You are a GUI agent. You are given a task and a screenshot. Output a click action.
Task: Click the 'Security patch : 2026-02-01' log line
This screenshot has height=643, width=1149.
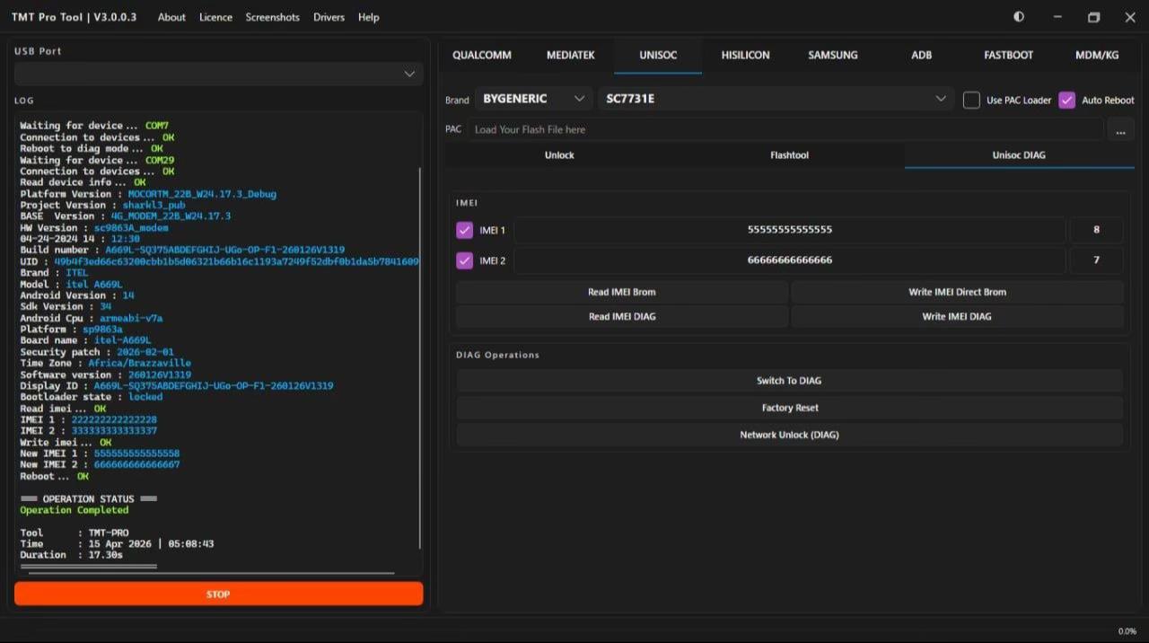(97, 352)
